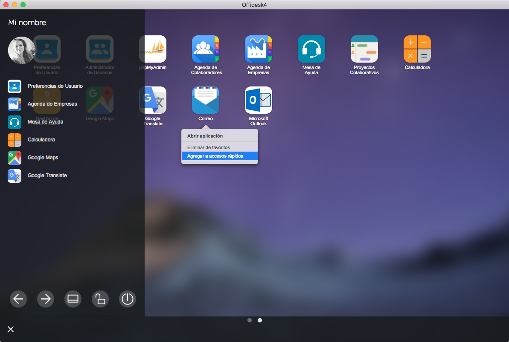Click the screen display button
509x342 pixels.
pos(73,299)
